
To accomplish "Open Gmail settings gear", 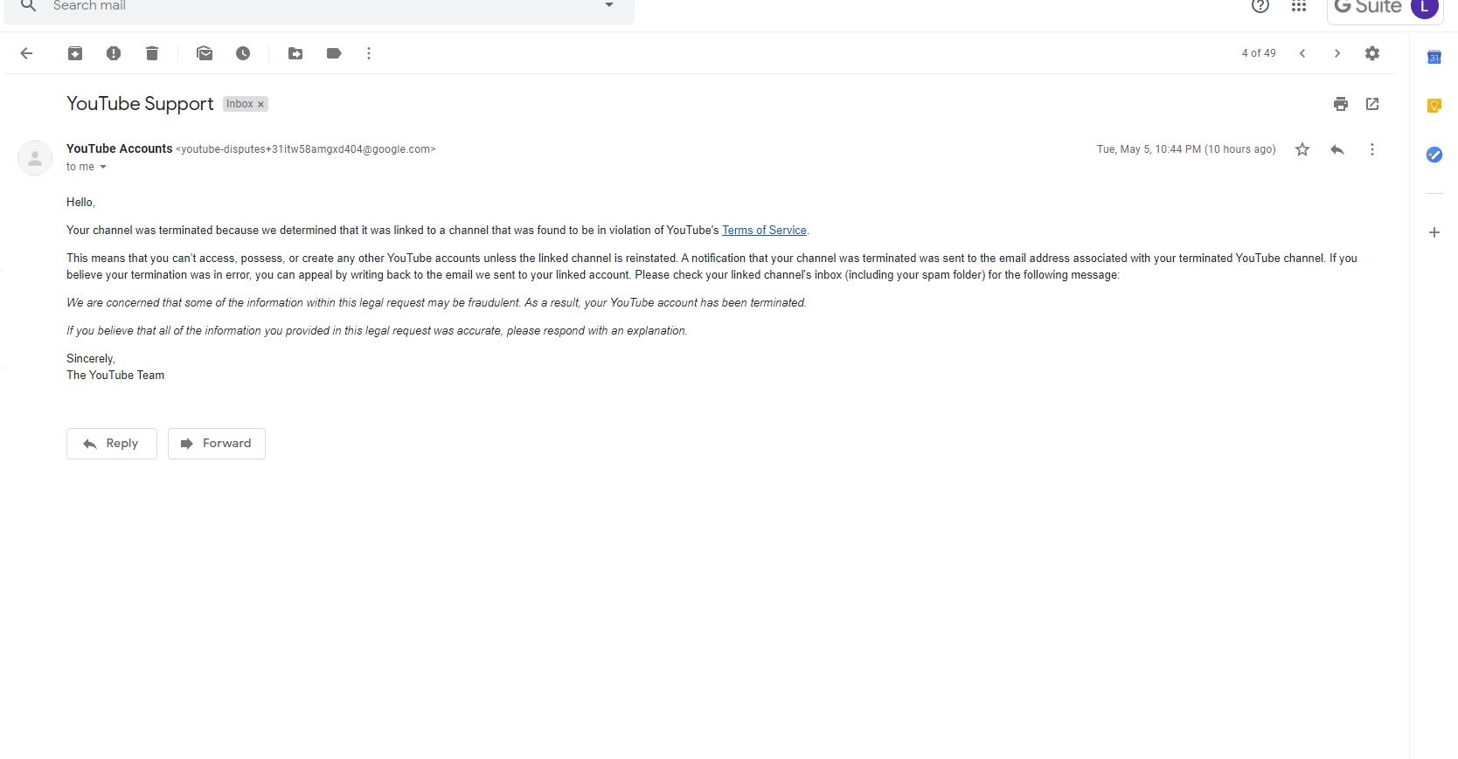I will coord(1372,53).
